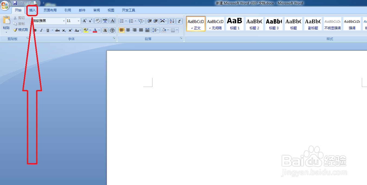Switch to the 视图 (View) tab
Screen dimensions: 367x185
click(x=111, y=10)
